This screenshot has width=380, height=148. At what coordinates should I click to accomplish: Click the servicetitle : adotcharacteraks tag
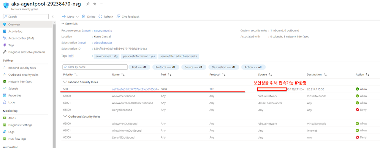coord(178,56)
